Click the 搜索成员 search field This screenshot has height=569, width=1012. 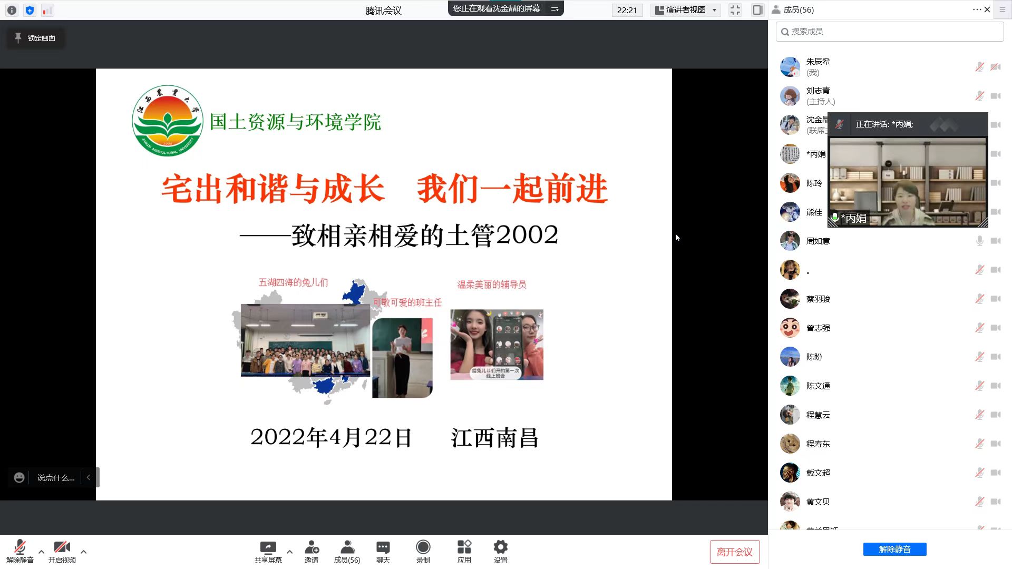(889, 32)
